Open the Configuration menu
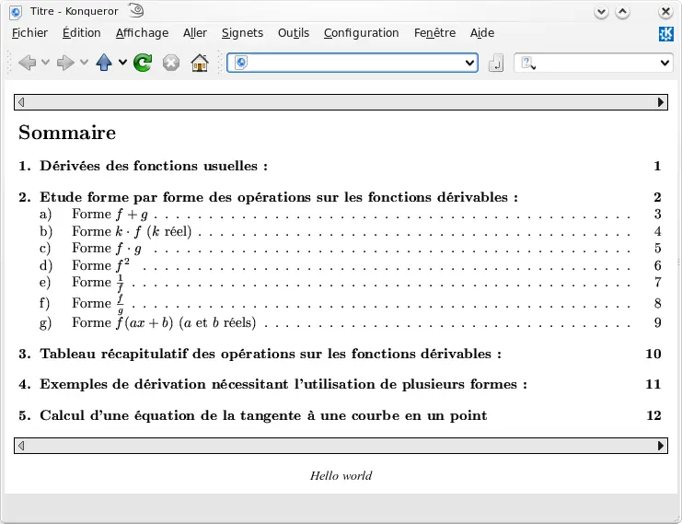The height and width of the screenshot is (524, 682). tap(361, 33)
